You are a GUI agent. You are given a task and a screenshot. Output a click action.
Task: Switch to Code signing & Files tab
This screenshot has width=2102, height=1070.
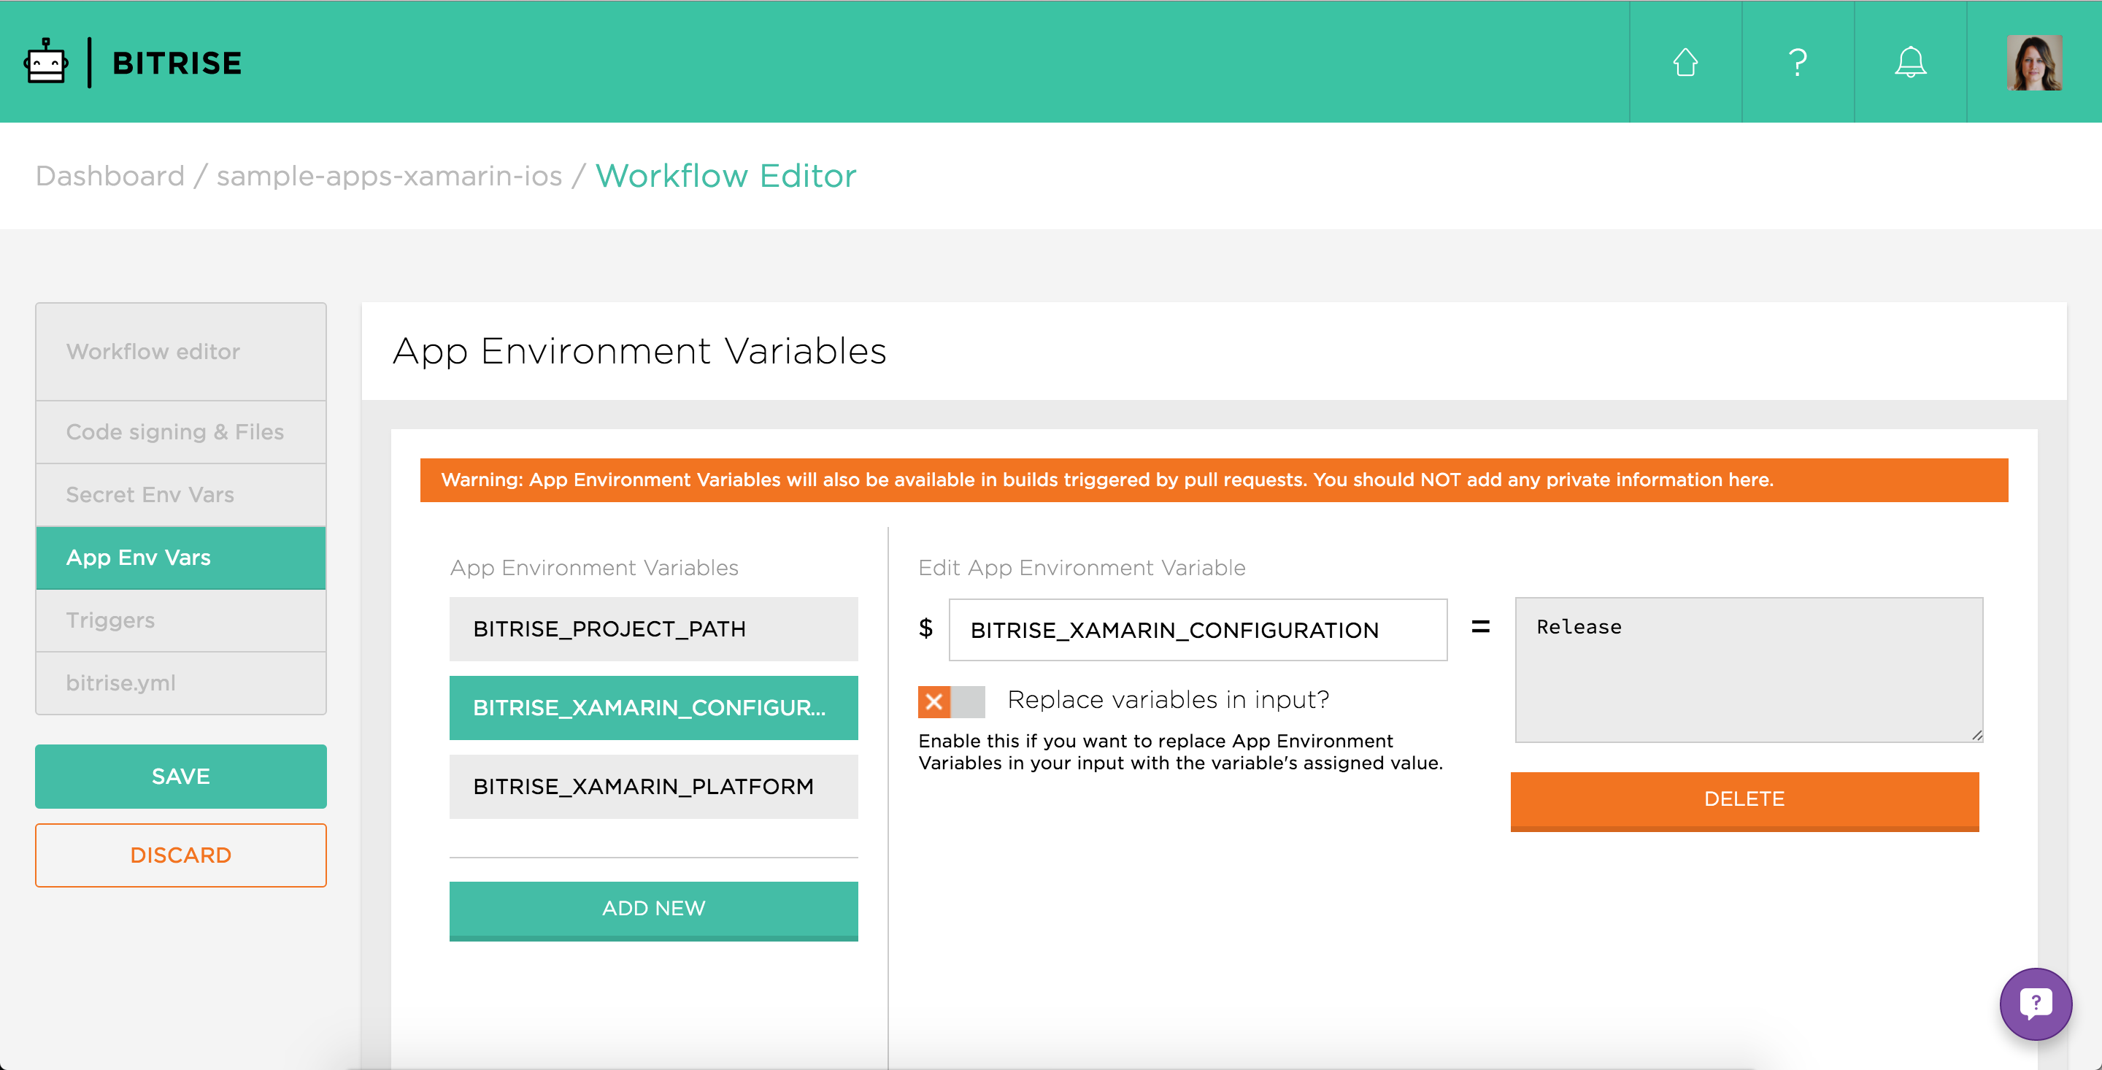(181, 432)
